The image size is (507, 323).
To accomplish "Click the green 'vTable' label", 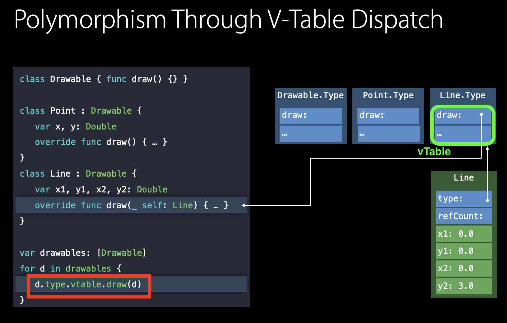I will pyautogui.click(x=434, y=151).
